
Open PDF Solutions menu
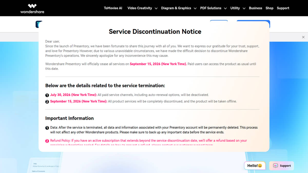pos(211,8)
